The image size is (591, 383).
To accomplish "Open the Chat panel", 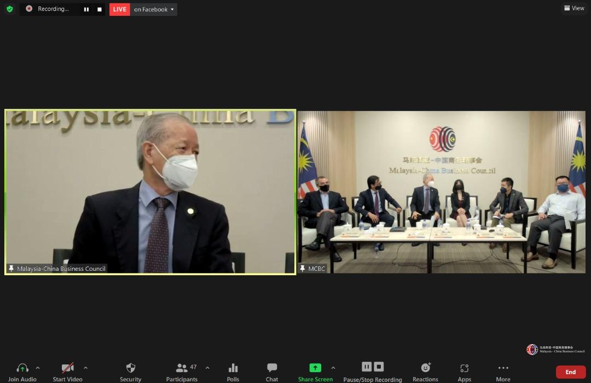I will click(x=272, y=368).
